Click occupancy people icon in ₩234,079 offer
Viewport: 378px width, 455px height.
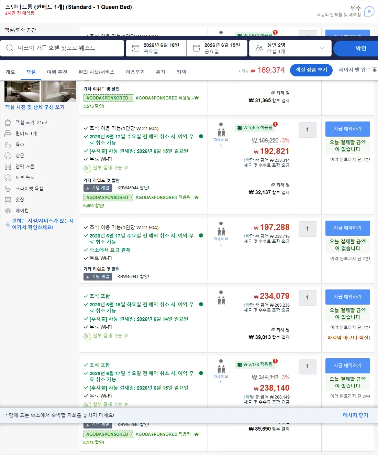[x=221, y=300]
